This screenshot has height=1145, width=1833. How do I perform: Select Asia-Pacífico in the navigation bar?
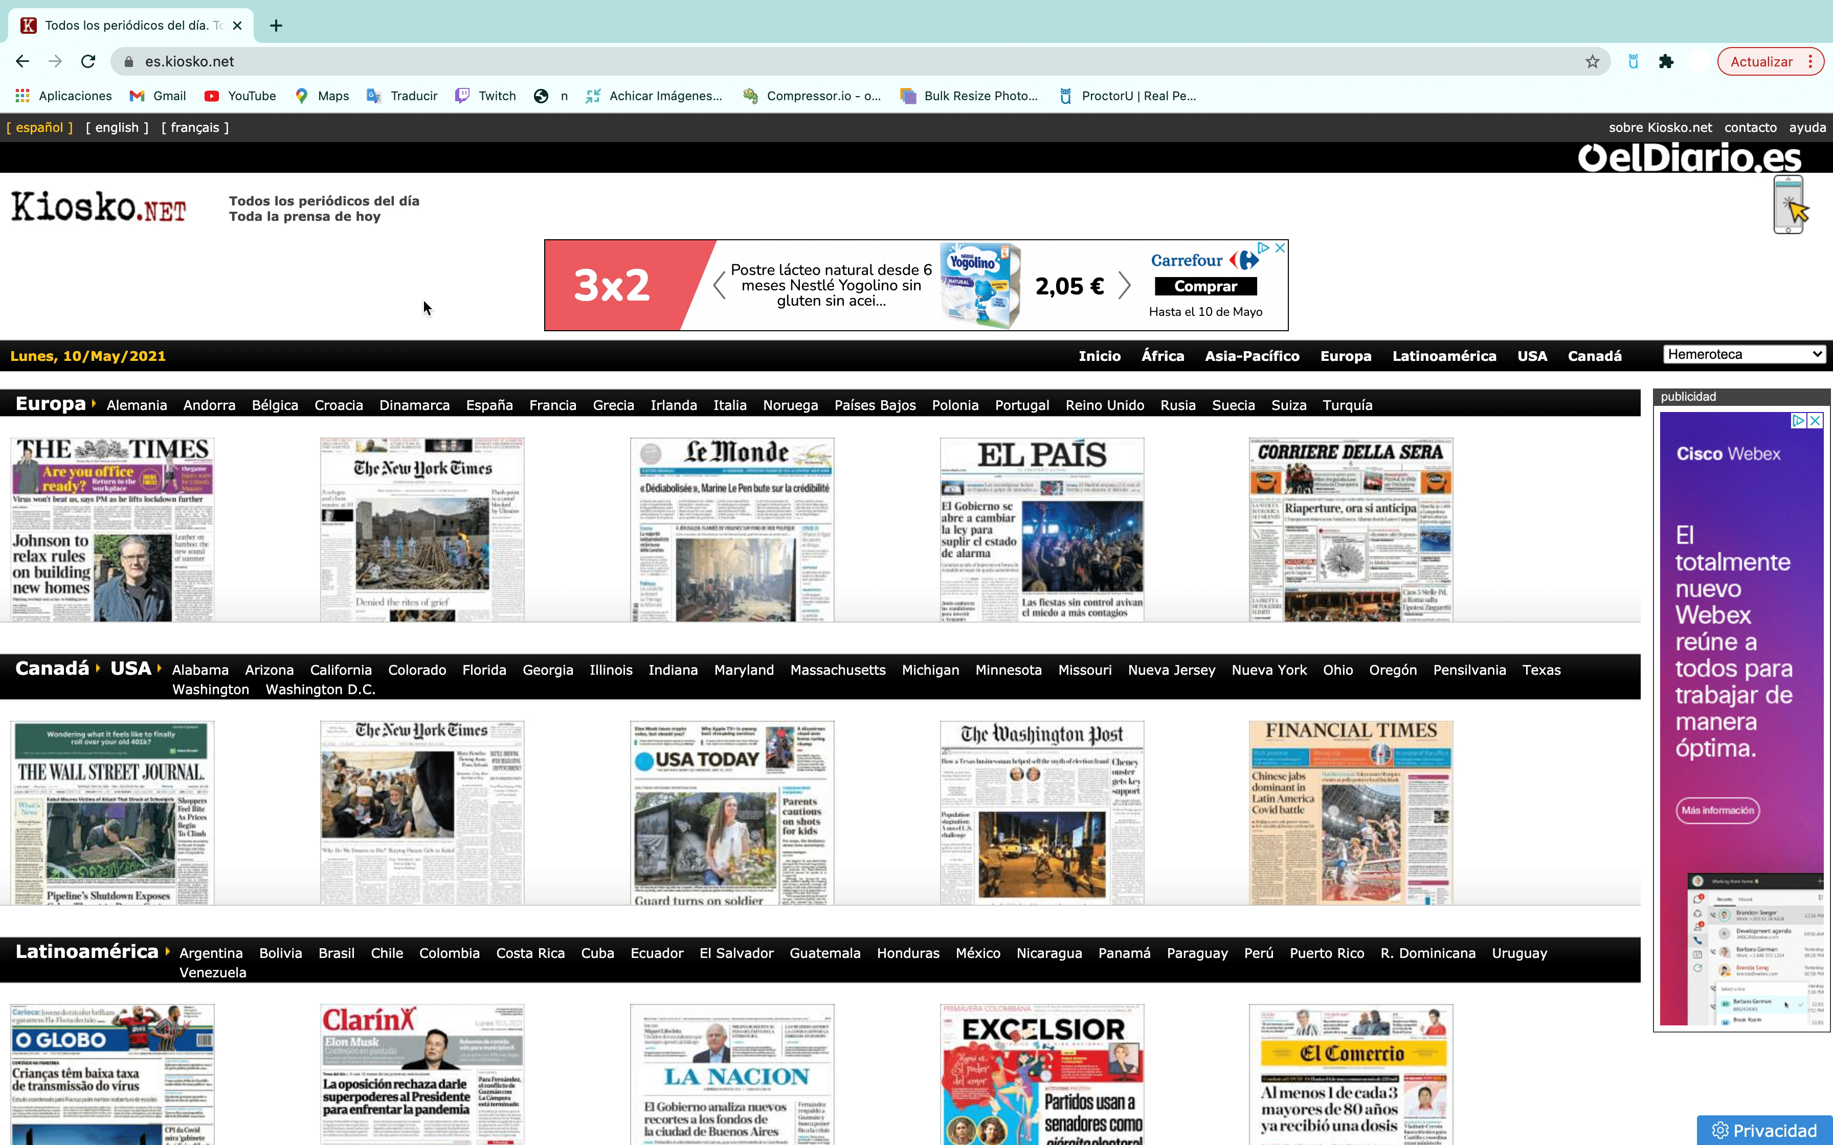[1252, 356]
